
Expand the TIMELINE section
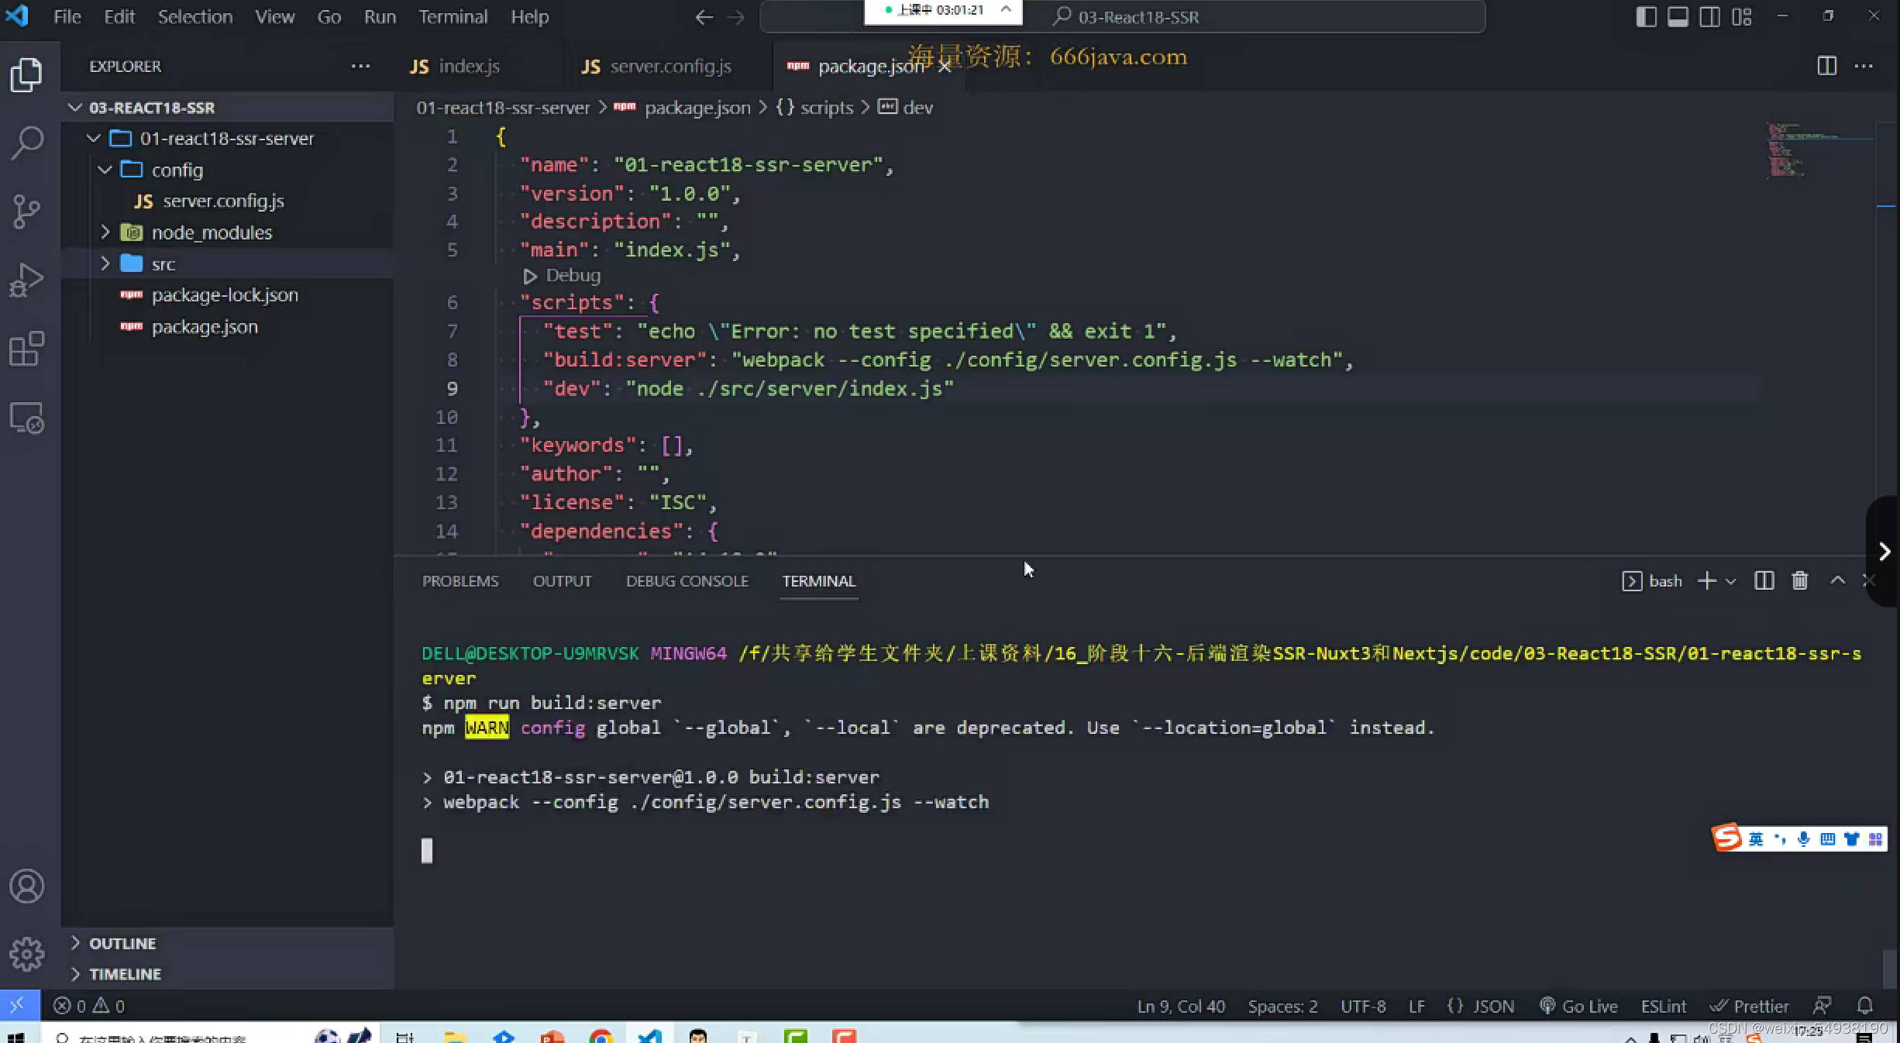pos(75,973)
